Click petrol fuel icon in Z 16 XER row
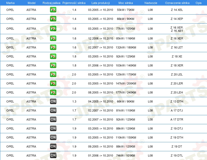 pyautogui.click(x=53, y=38)
